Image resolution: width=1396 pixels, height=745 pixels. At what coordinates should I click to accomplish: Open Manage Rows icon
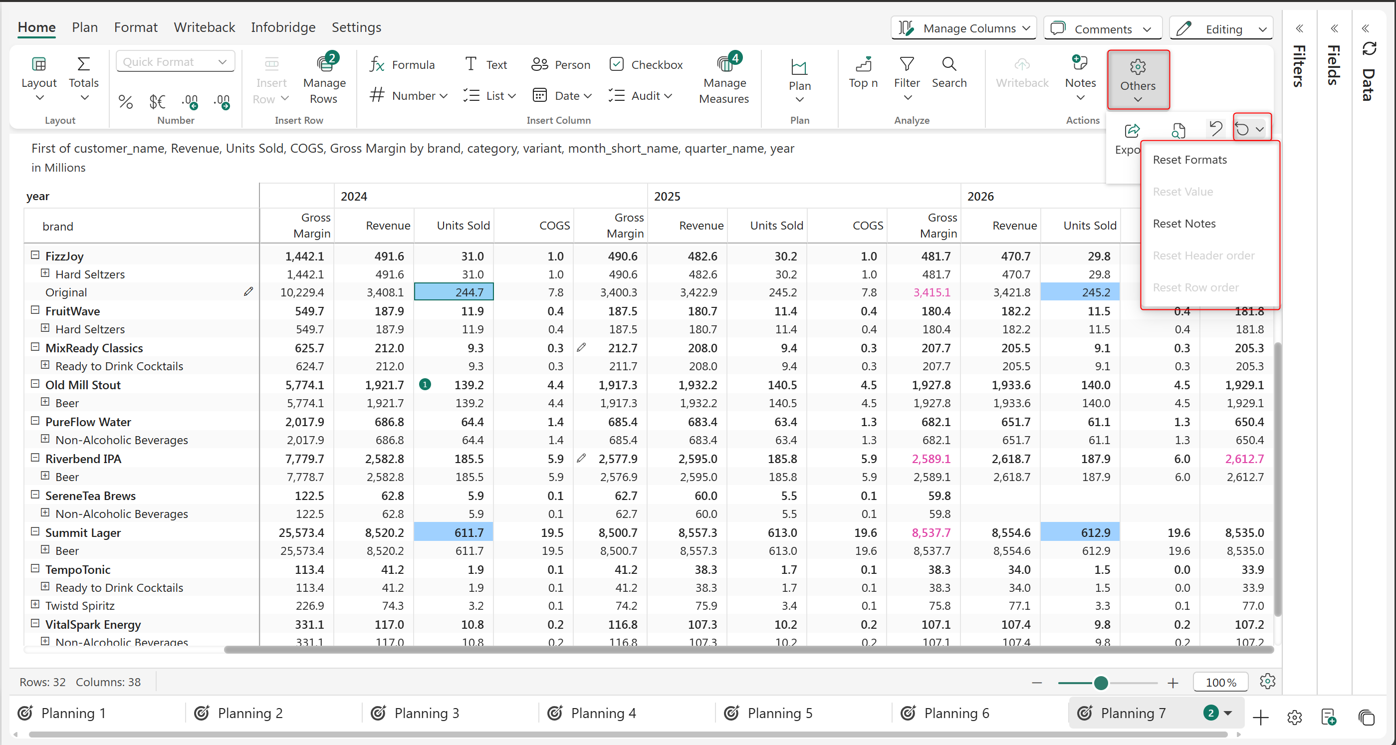tap(325, 64)
